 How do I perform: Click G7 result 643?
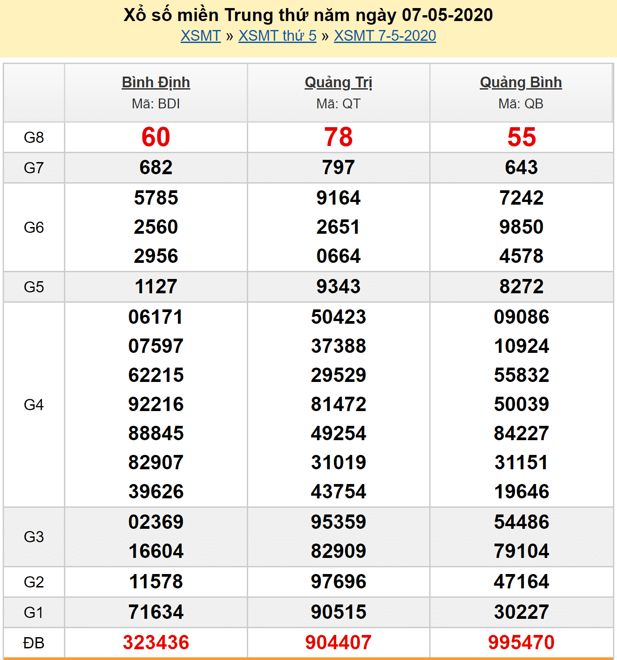tap(521, 167)
